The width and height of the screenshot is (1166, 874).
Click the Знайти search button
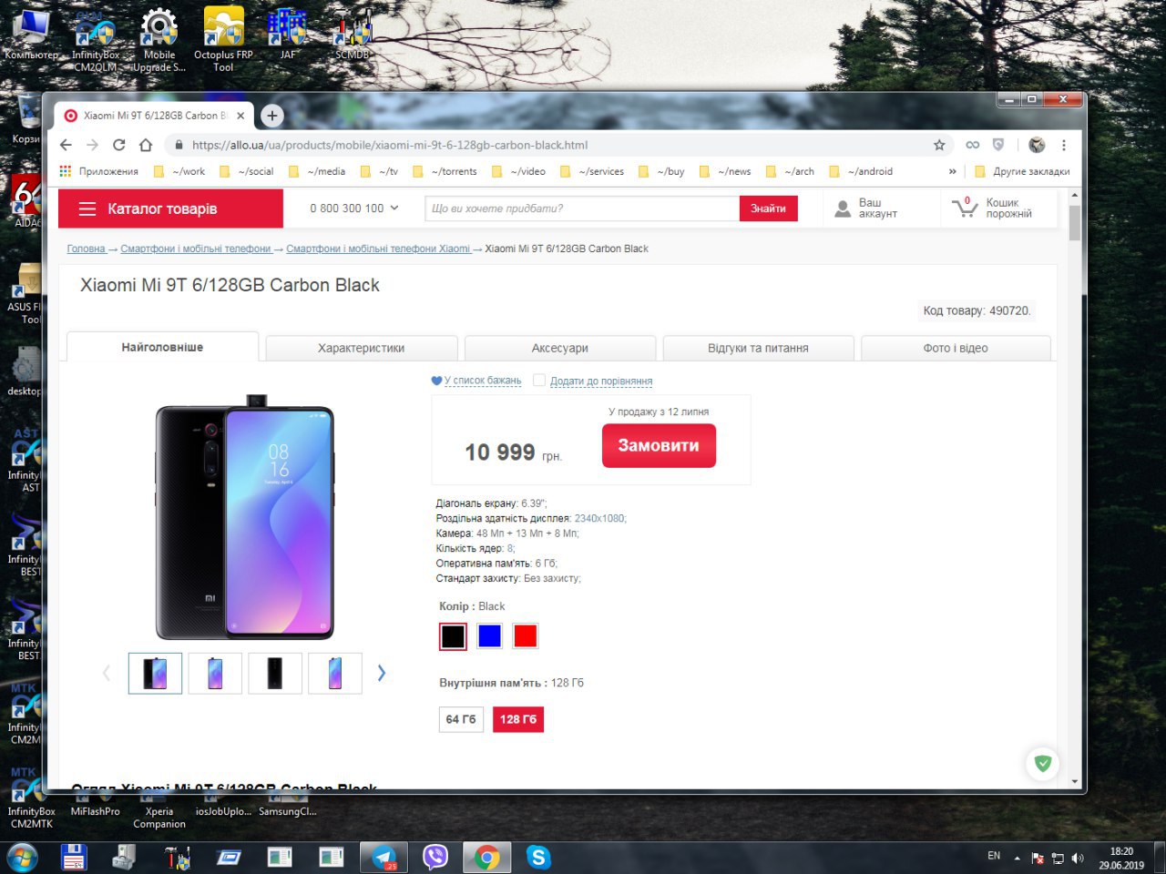tap(768, 208)
